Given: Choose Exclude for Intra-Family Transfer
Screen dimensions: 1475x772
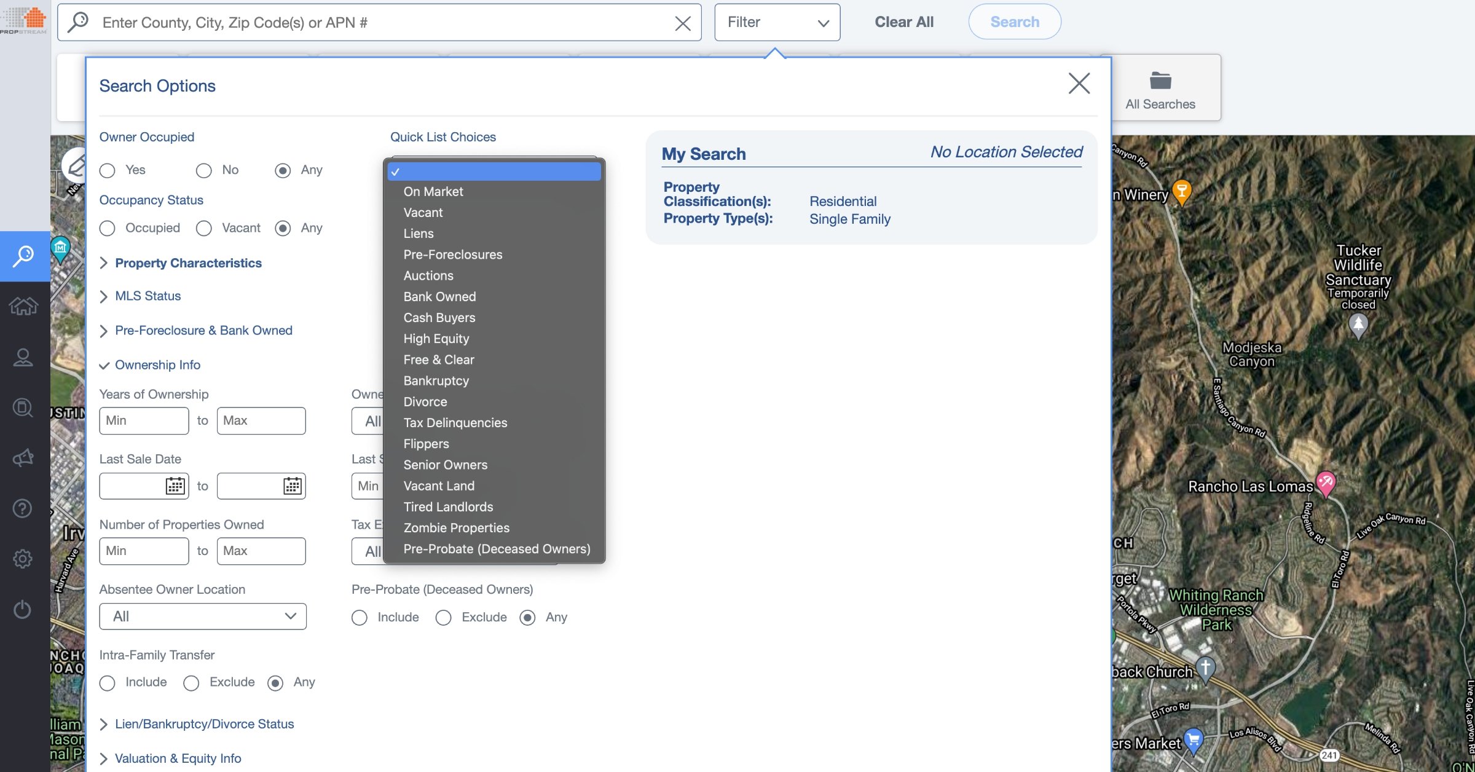Looking at the screenshot, I should point(191,682).
